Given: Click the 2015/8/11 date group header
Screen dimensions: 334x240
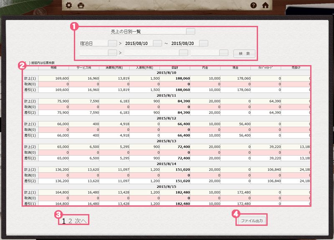Looking at the screenshot, I should click(x=166, y=96).
